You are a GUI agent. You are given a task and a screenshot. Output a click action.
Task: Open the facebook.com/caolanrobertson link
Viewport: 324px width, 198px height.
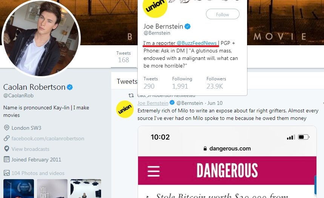coord(48,138)
